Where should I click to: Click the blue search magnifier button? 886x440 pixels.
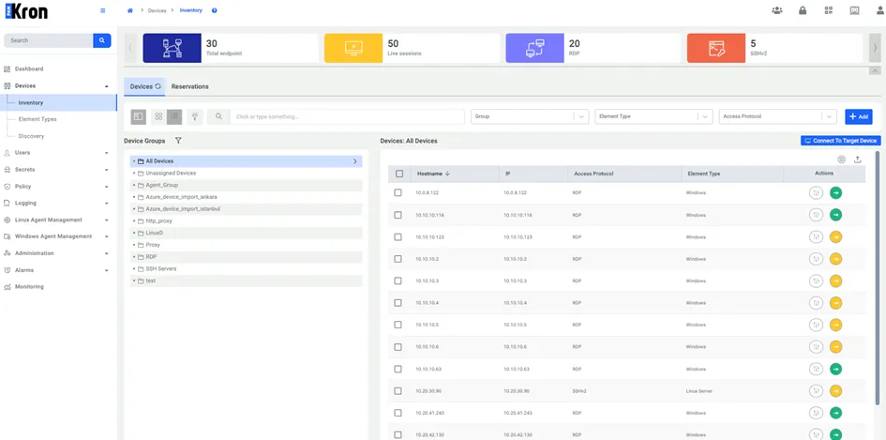click(x=102, y=40)
